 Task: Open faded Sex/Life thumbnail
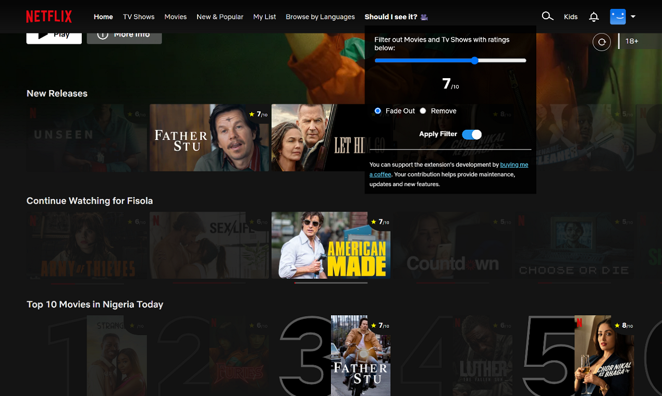(210, 245)
